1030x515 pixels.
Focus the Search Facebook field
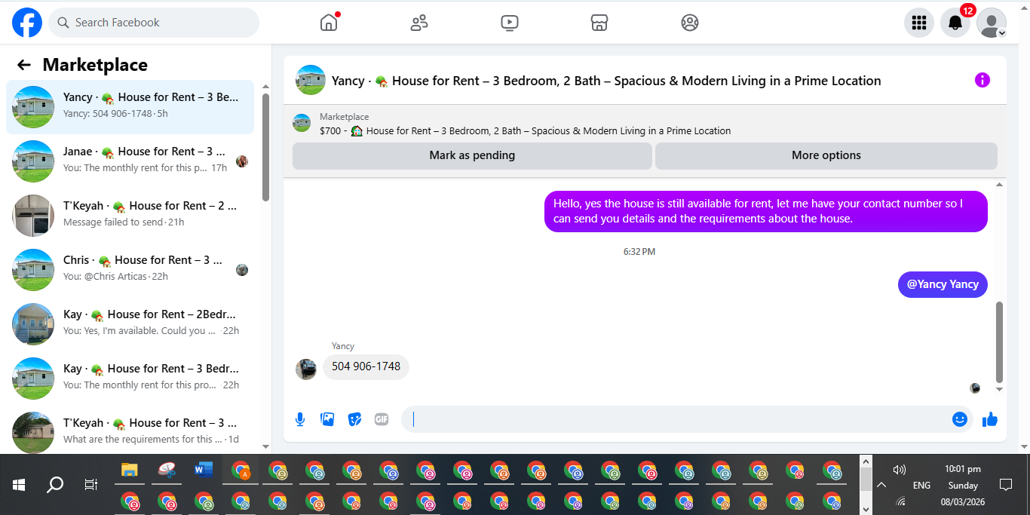click(x=154, y=23)
